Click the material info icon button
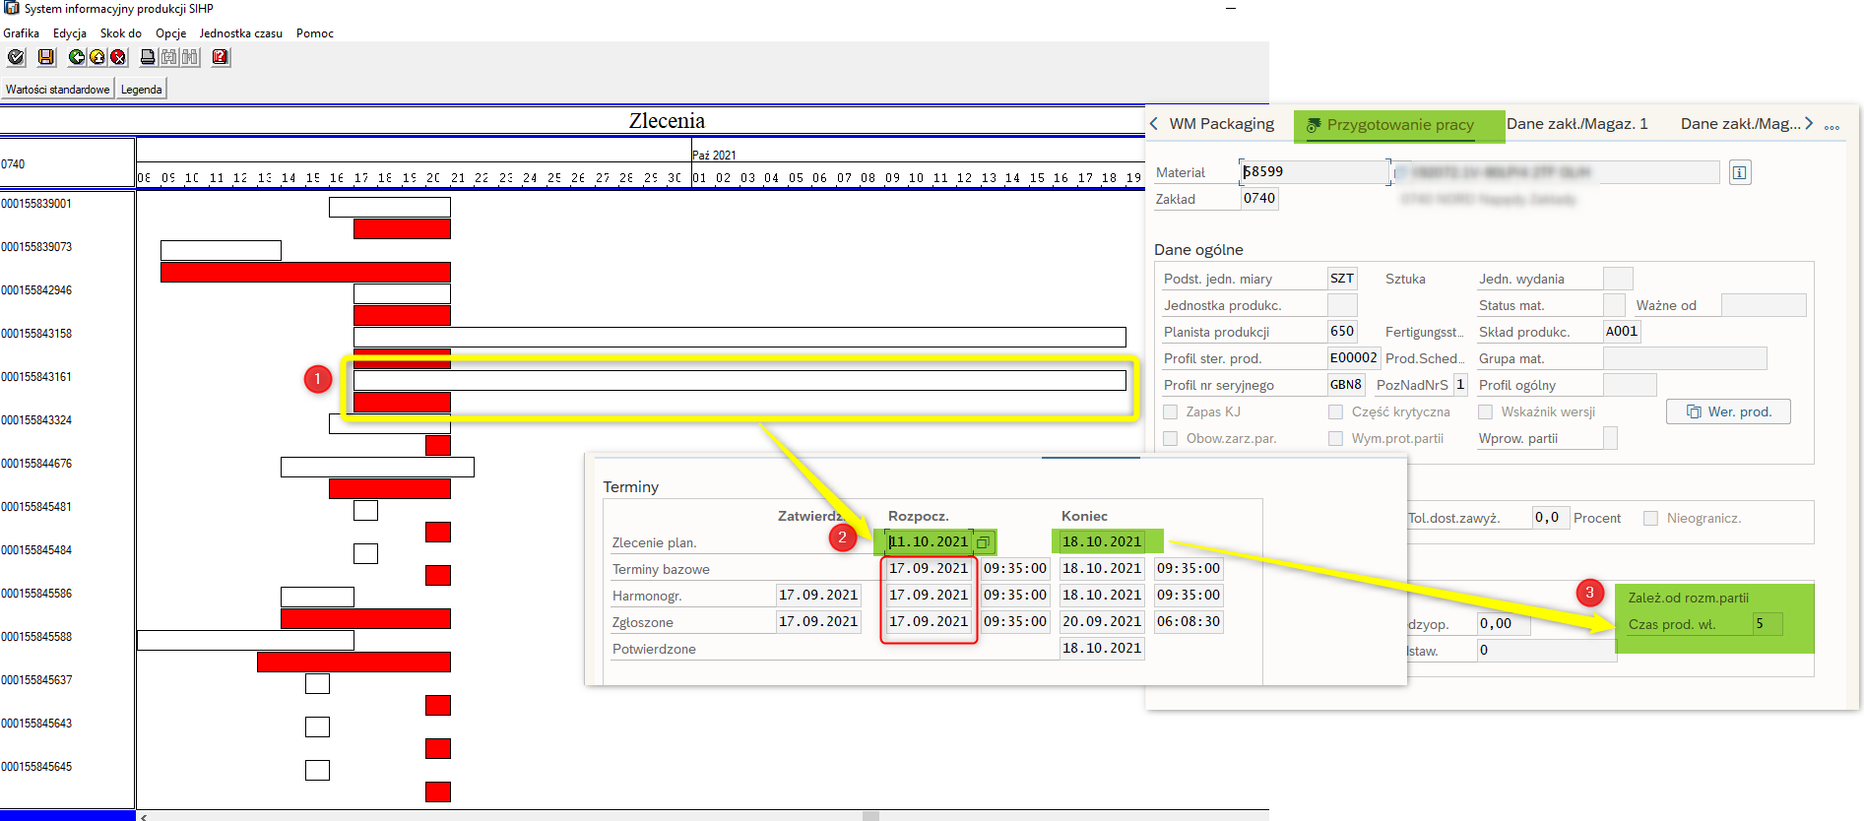Screen dimensions: 1864x821 pos(1740,172)
